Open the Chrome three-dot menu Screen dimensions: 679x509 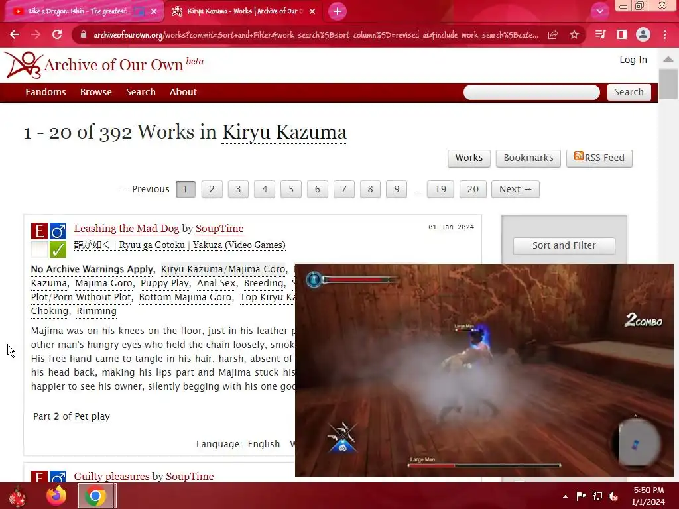(x=664, y=34)
